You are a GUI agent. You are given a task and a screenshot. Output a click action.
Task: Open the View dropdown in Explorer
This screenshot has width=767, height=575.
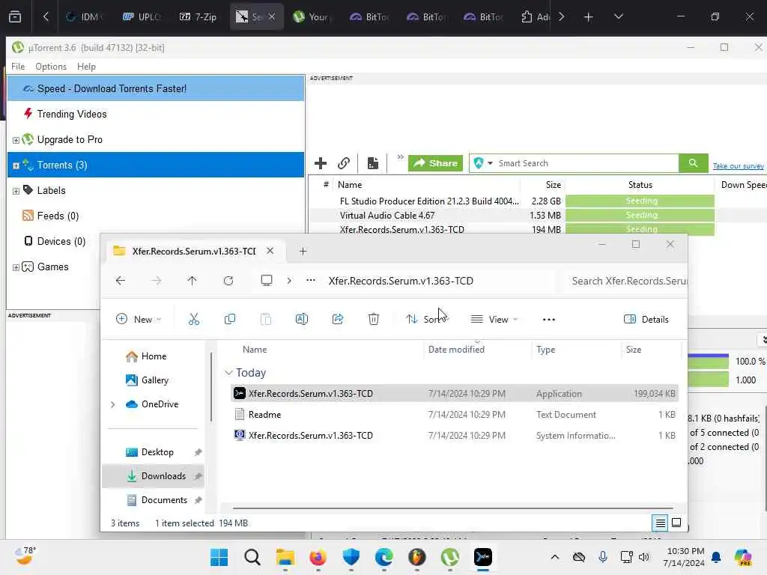tap(494, 319)
